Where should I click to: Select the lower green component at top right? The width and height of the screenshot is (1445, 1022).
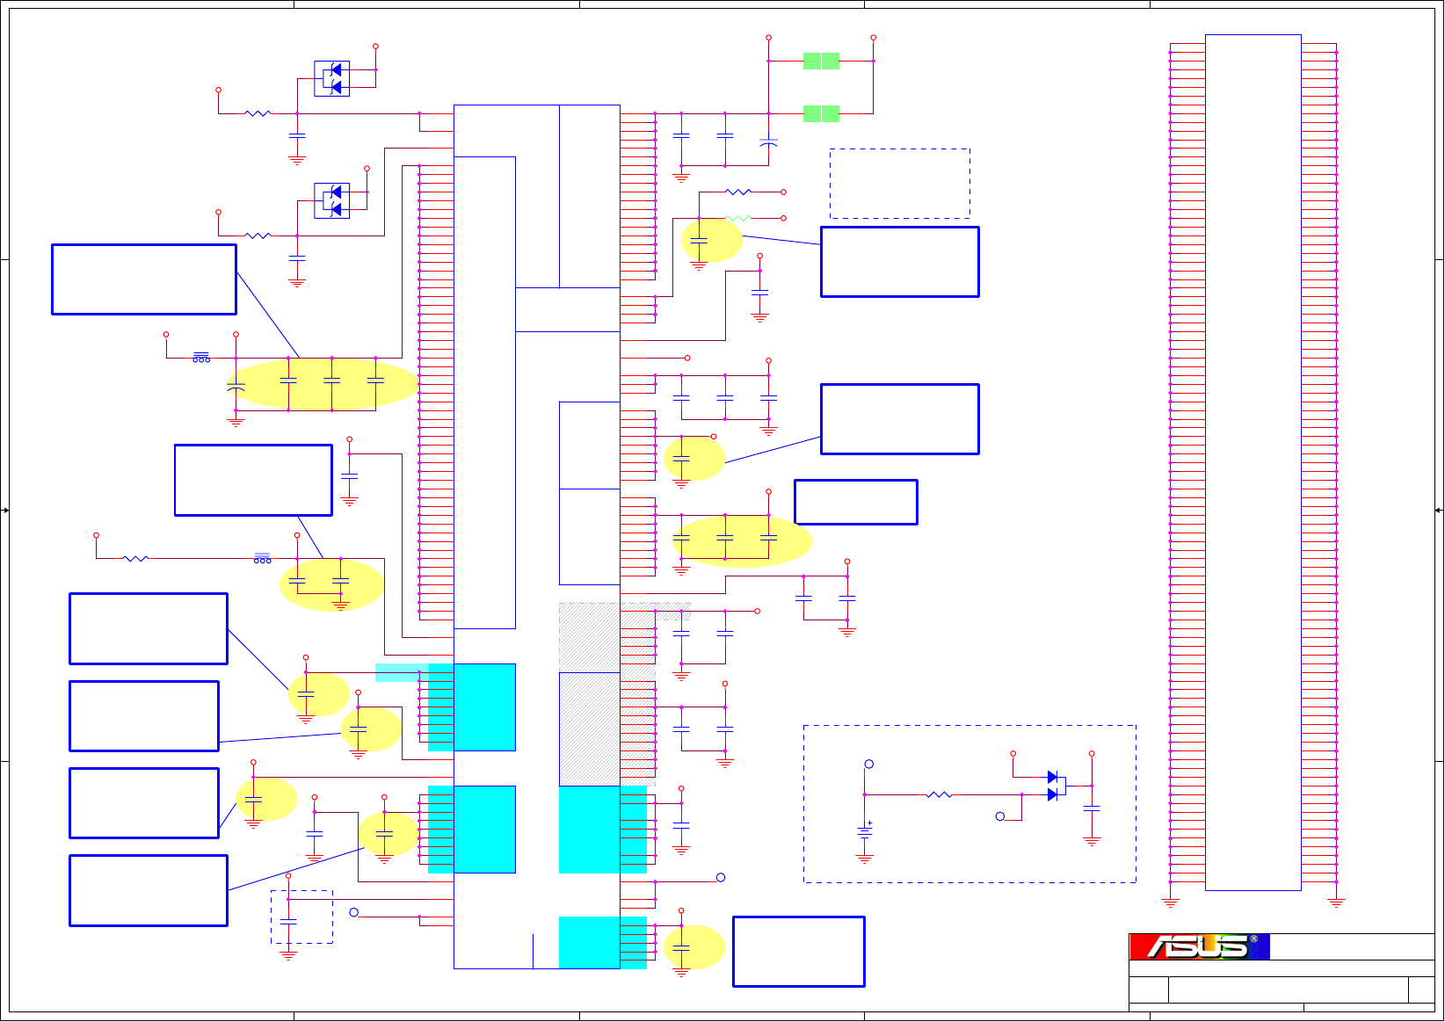(x=821, y=113)
